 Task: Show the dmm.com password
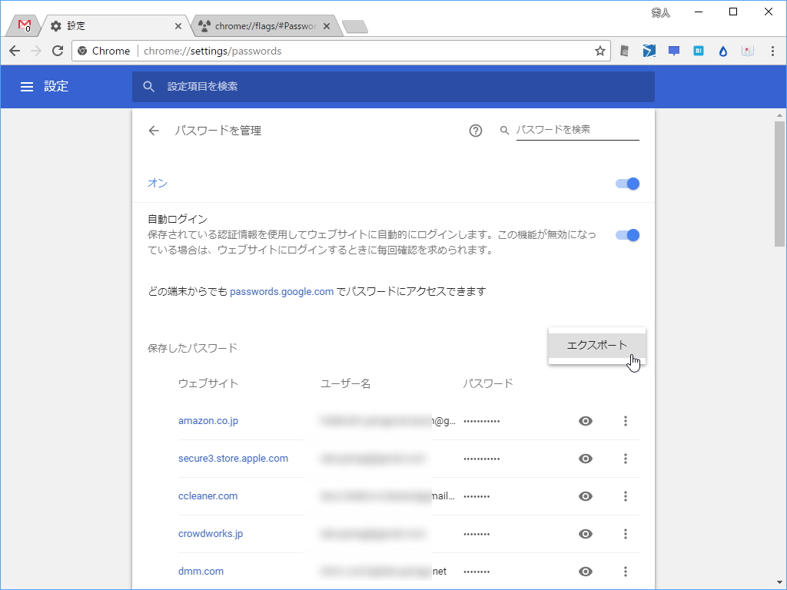[585, 572]
